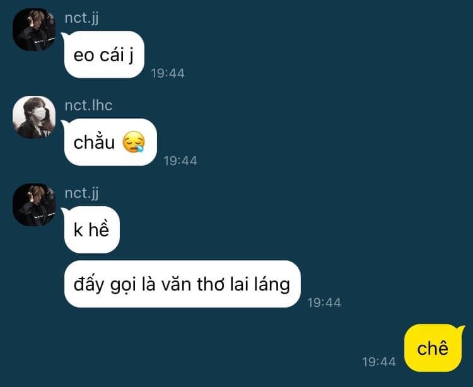
Task: Click the 19:44 timestamp beside 'eo cái j'
Action: coord(168,73)
